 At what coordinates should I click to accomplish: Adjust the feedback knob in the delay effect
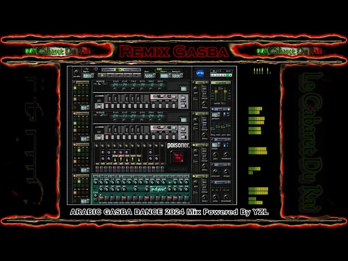(x=226, y=154)
